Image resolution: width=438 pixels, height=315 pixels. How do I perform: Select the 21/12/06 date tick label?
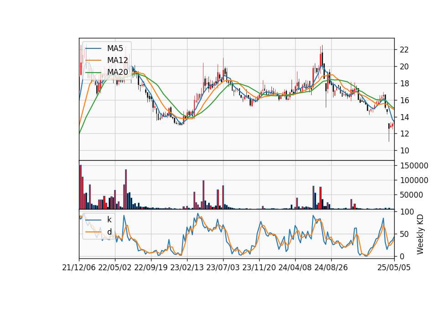(x=79, y=268)
